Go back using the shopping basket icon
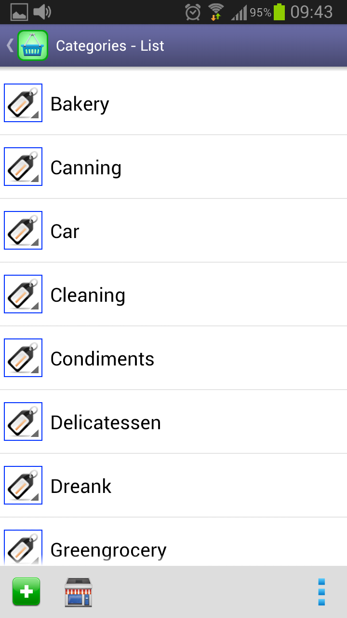The width and height of the screenshot is (347, 618). (32, 45)
